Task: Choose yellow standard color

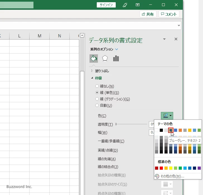Action: coord(171,168)
